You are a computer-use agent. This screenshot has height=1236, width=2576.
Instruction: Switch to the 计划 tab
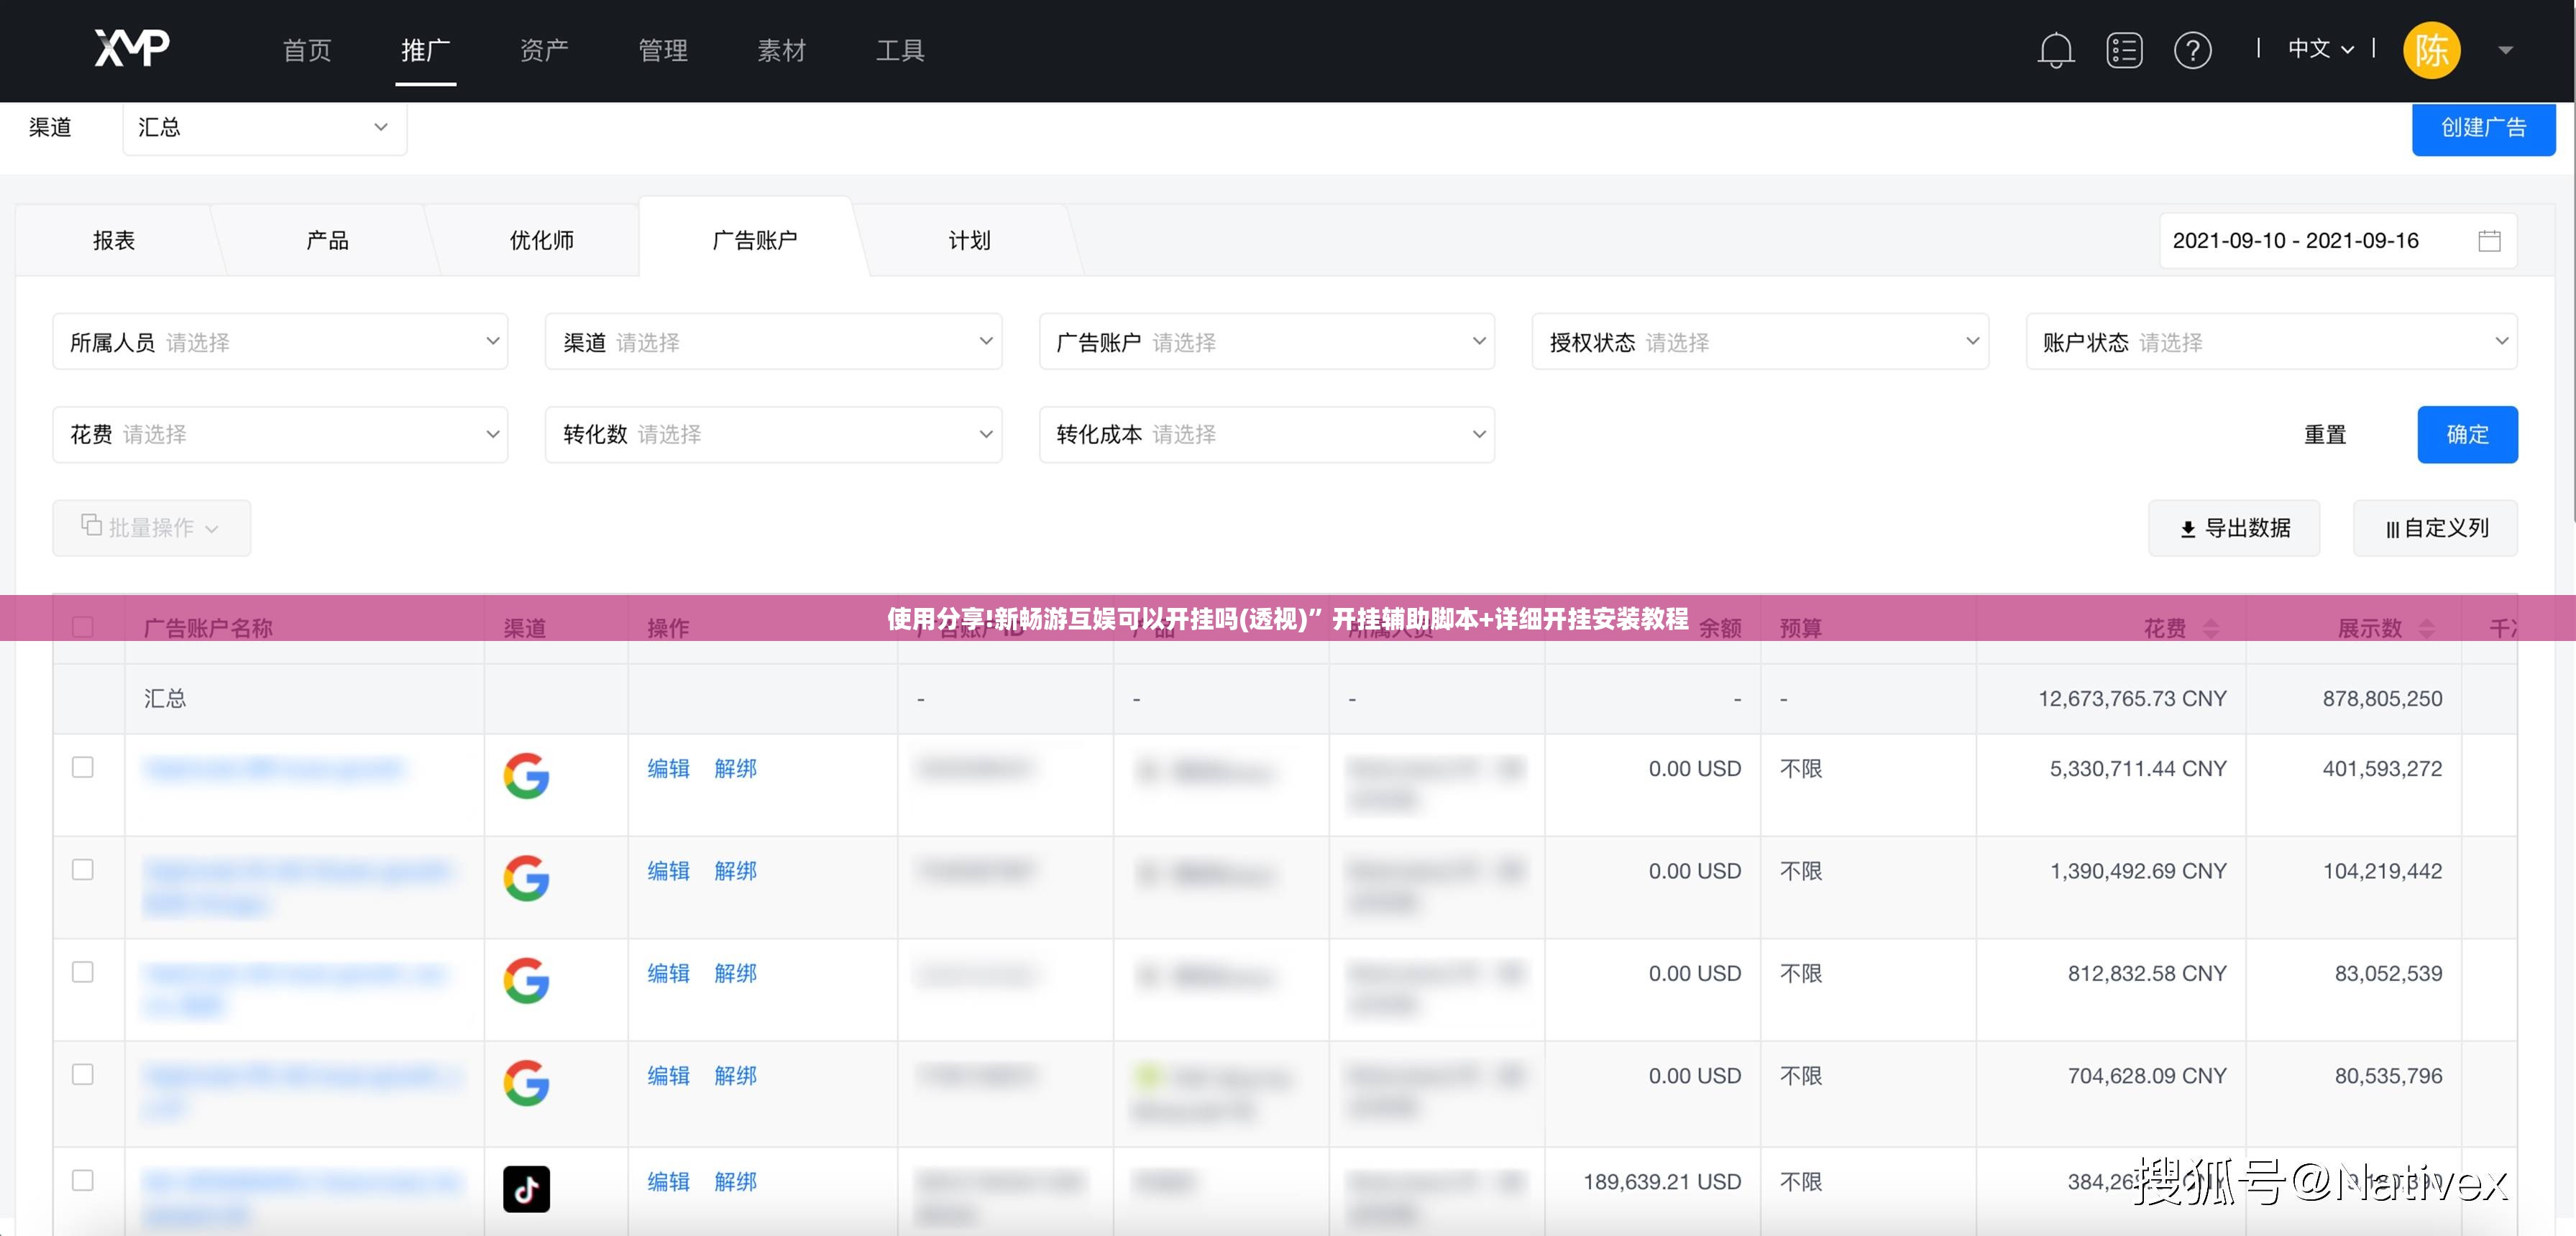pyautogui.click(x=969, y=240)
